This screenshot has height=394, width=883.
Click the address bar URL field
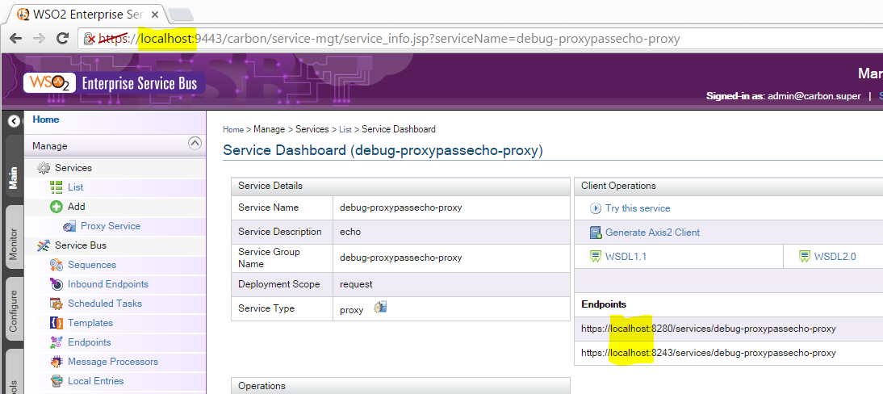coord(479,39)
